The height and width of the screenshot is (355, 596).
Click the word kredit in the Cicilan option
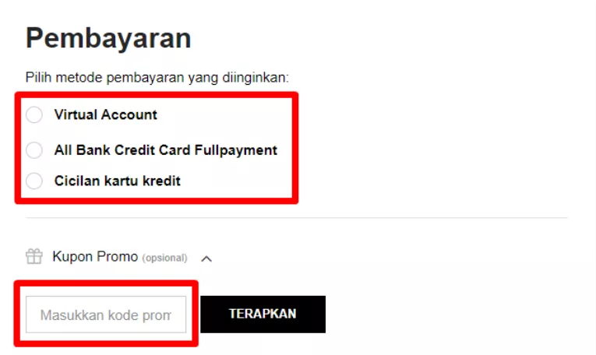point(161,181)
